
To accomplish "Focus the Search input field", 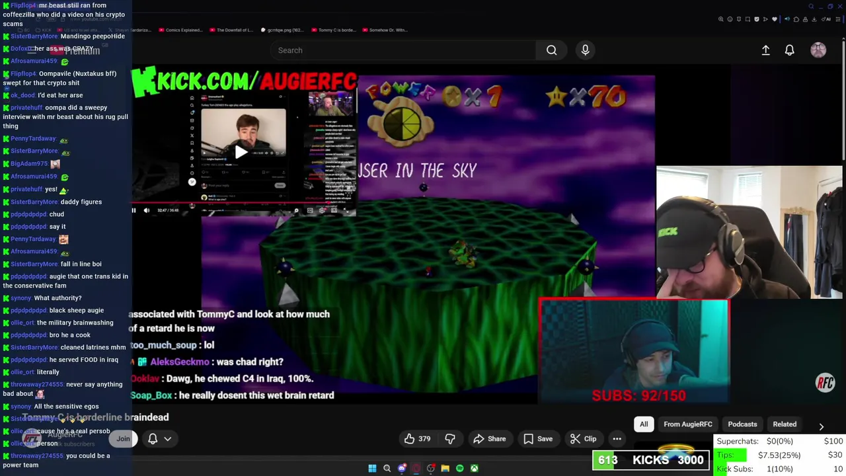I will (403, 50).
